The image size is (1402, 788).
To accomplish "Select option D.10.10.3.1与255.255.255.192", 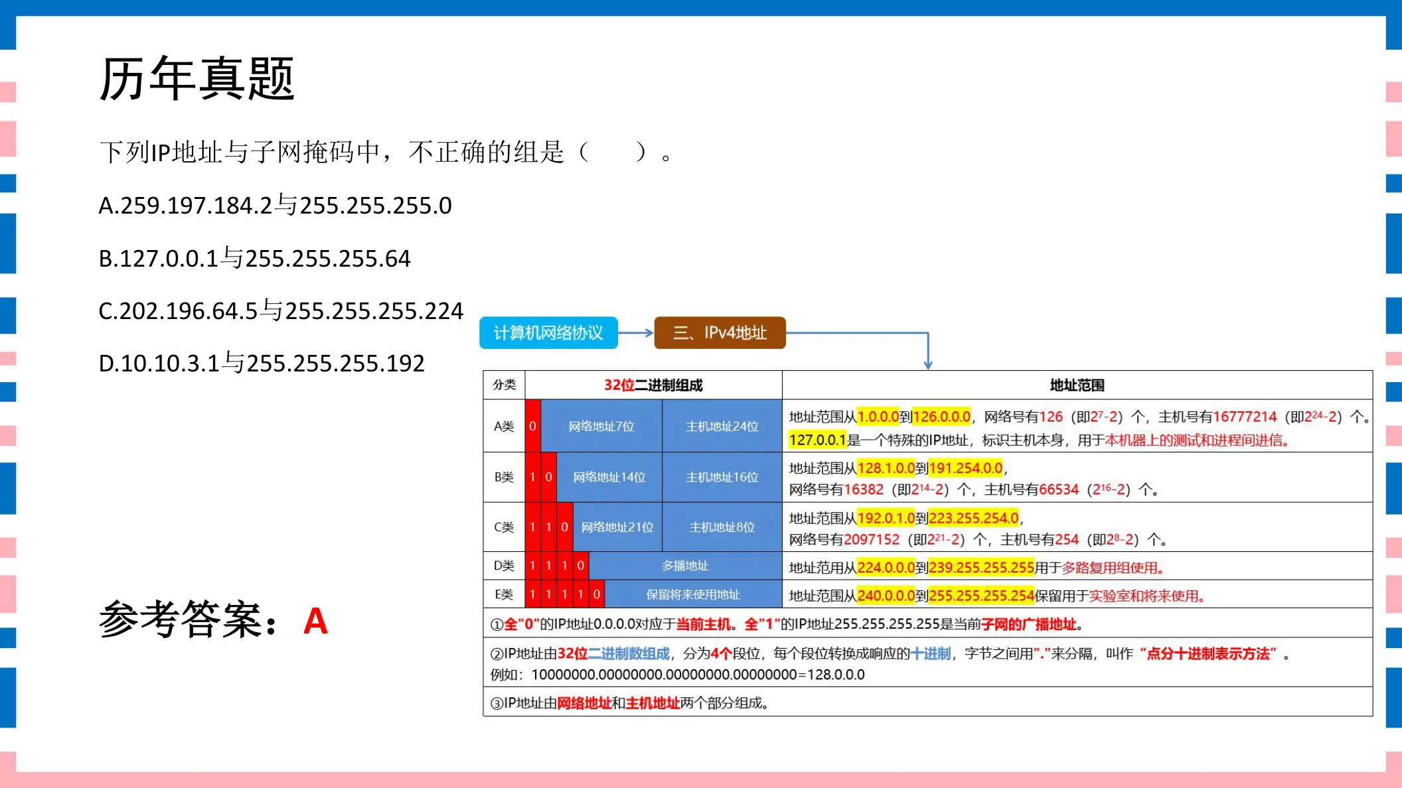I will (x=262, y=363).
